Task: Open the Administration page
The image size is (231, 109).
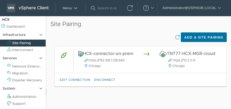Action: 24,97
